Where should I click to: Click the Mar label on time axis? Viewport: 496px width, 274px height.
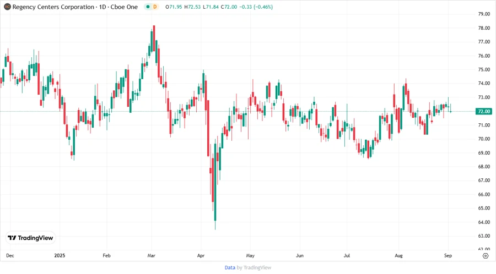[151, 256]
